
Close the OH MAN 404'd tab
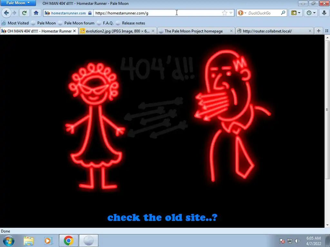[74, 31]
